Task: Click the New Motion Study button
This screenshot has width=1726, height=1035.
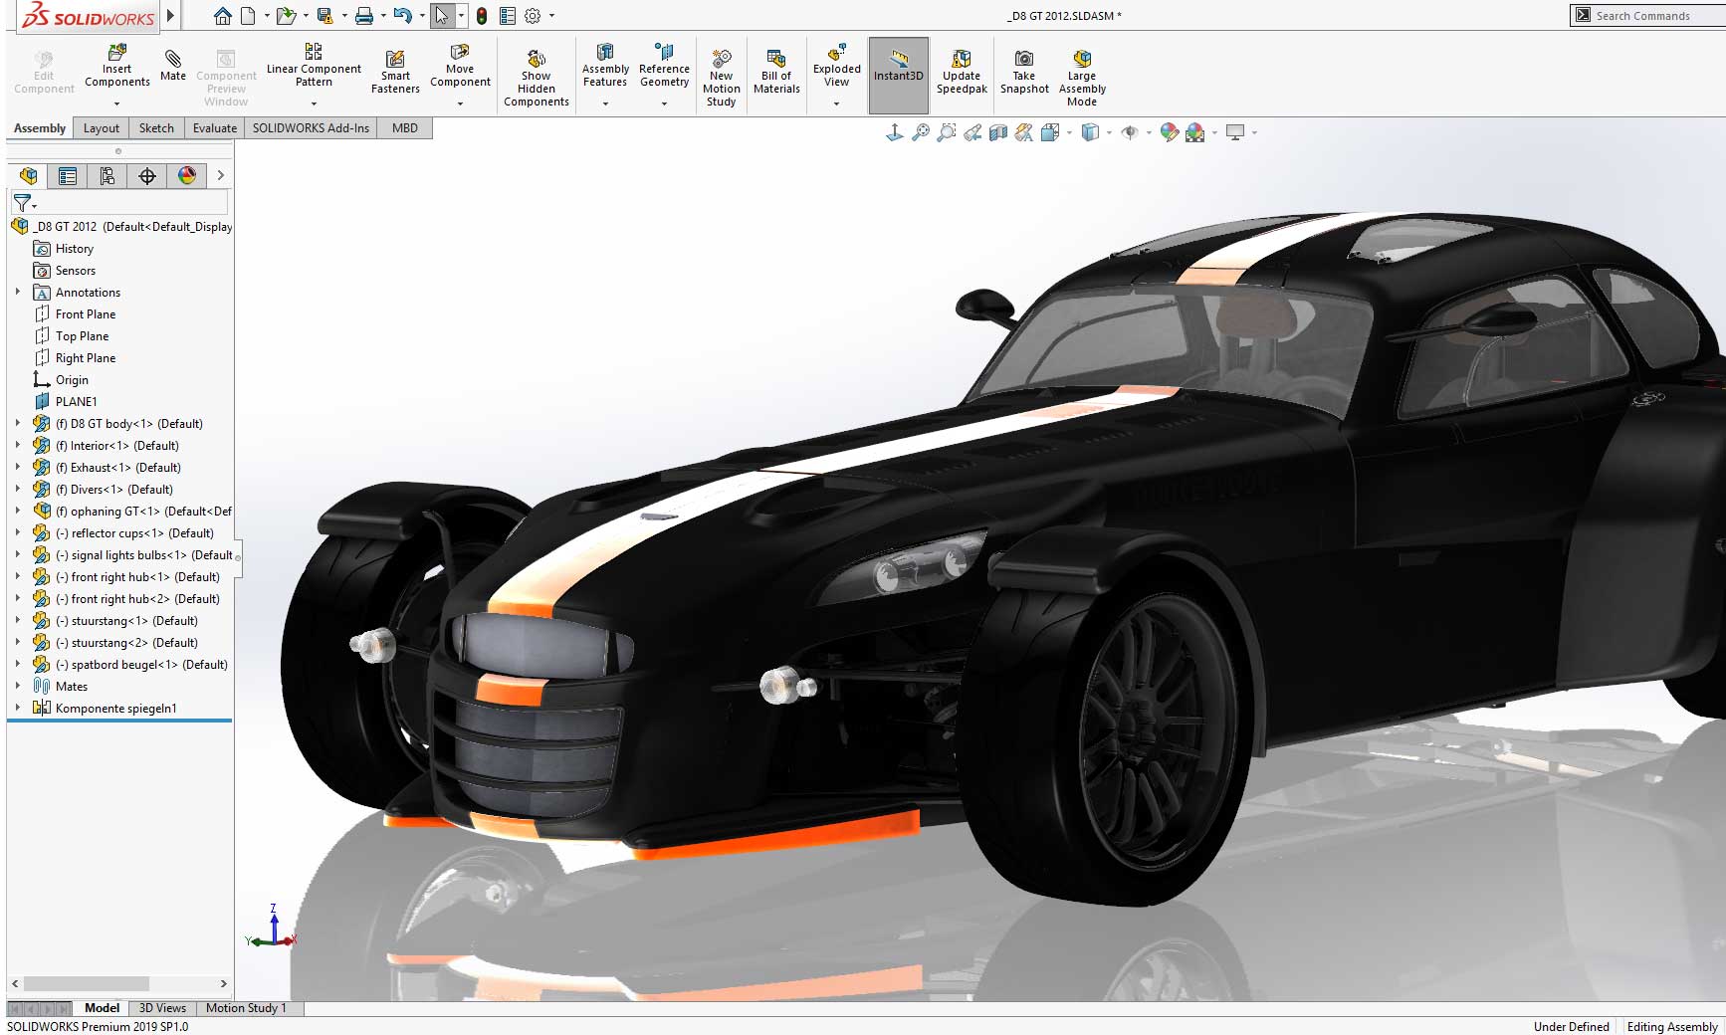Action: [721, 70]
